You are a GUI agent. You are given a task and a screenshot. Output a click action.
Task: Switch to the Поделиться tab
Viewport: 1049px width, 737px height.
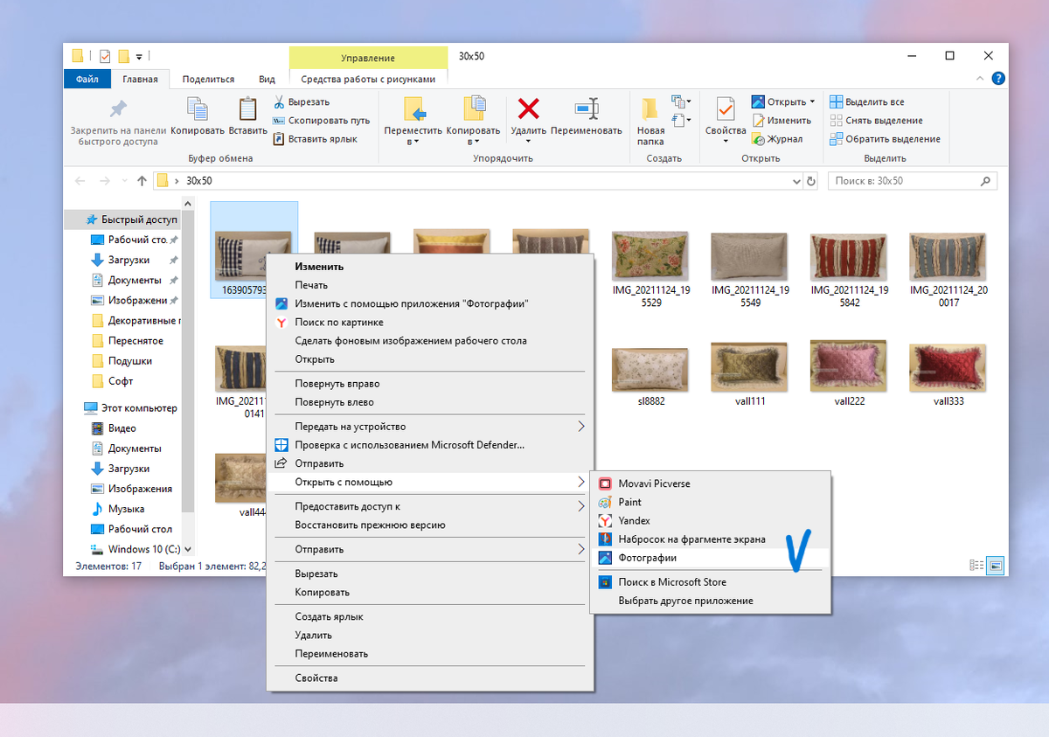[x=208, y=79]
